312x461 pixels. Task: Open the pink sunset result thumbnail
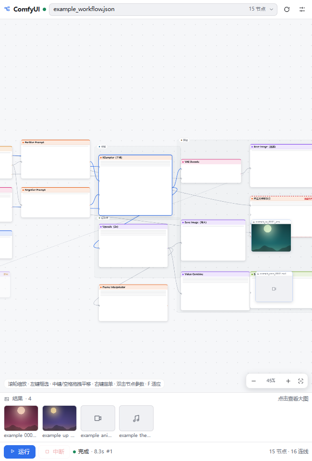click(x=21, y=418)
